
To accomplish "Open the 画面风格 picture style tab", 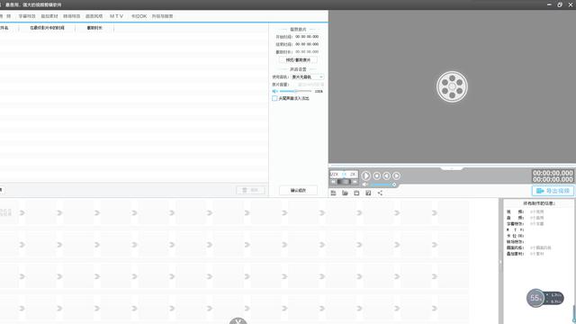I will [94, 16].
